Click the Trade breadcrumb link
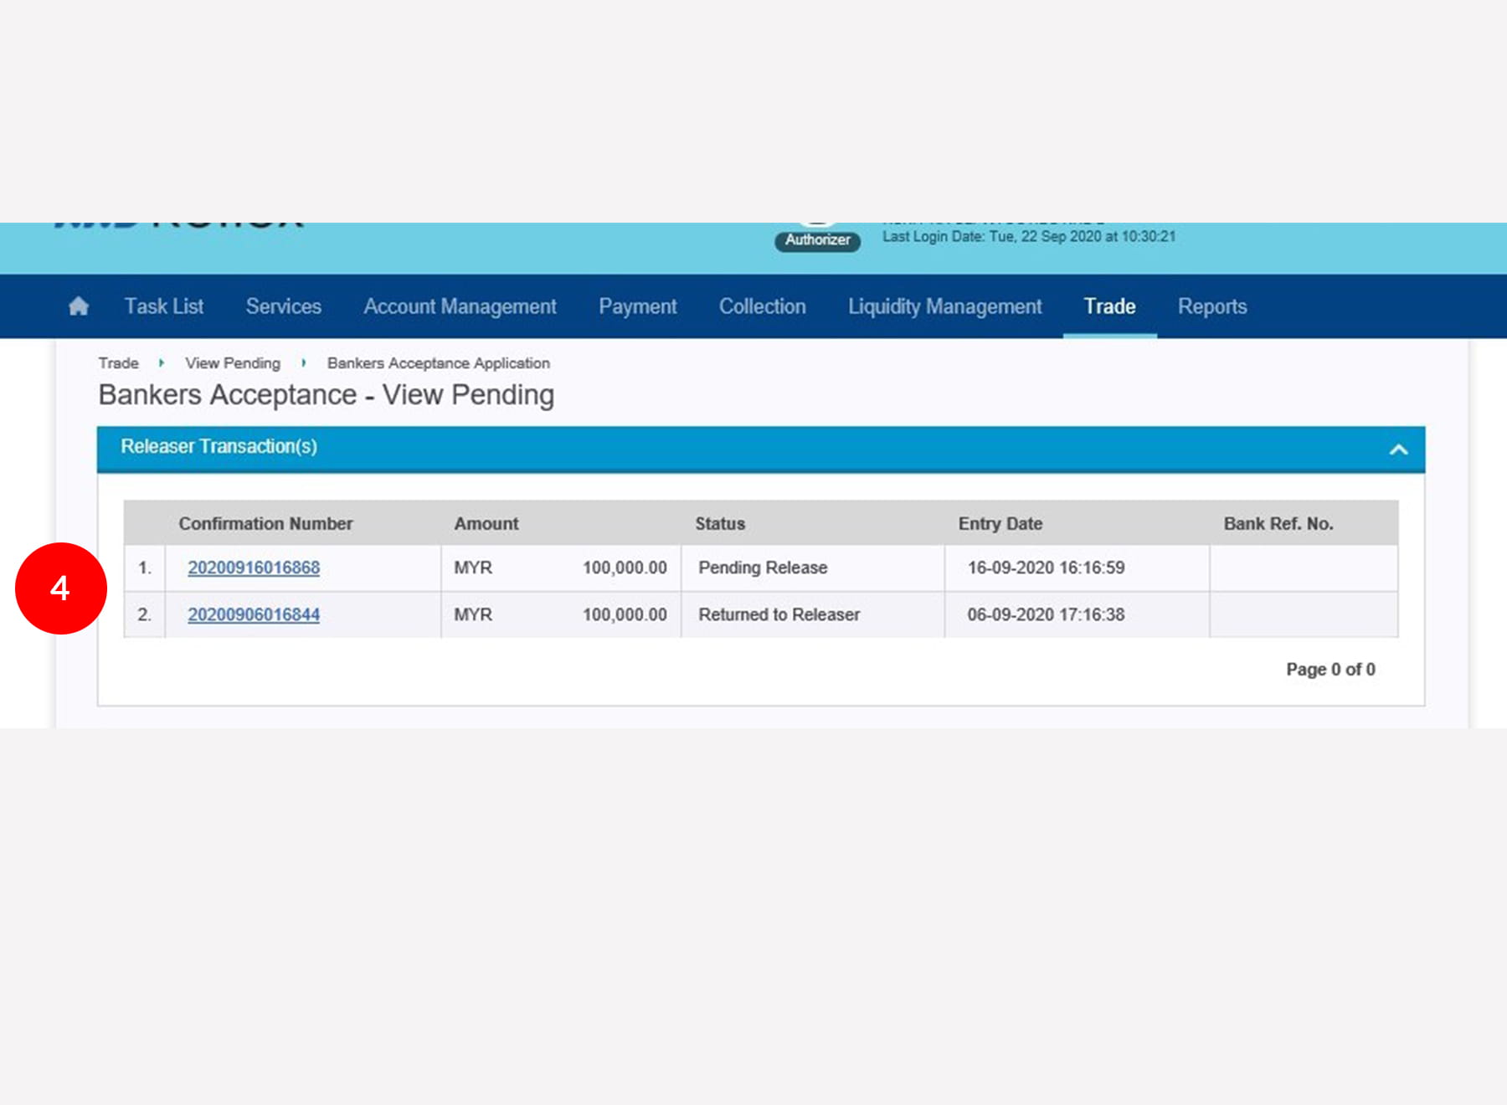The width and height of the screenshot is (1507, 1105). point(118,363)
